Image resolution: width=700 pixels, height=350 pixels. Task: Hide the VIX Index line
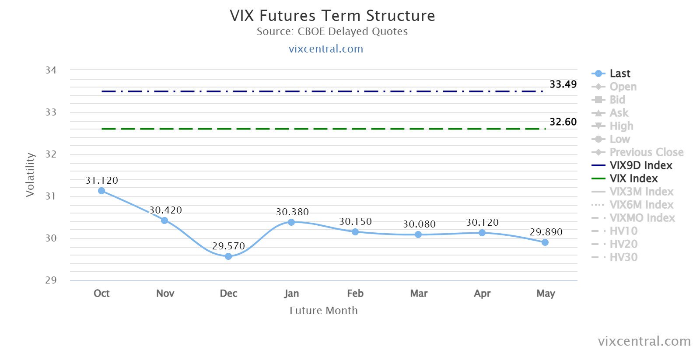[624, 178]
